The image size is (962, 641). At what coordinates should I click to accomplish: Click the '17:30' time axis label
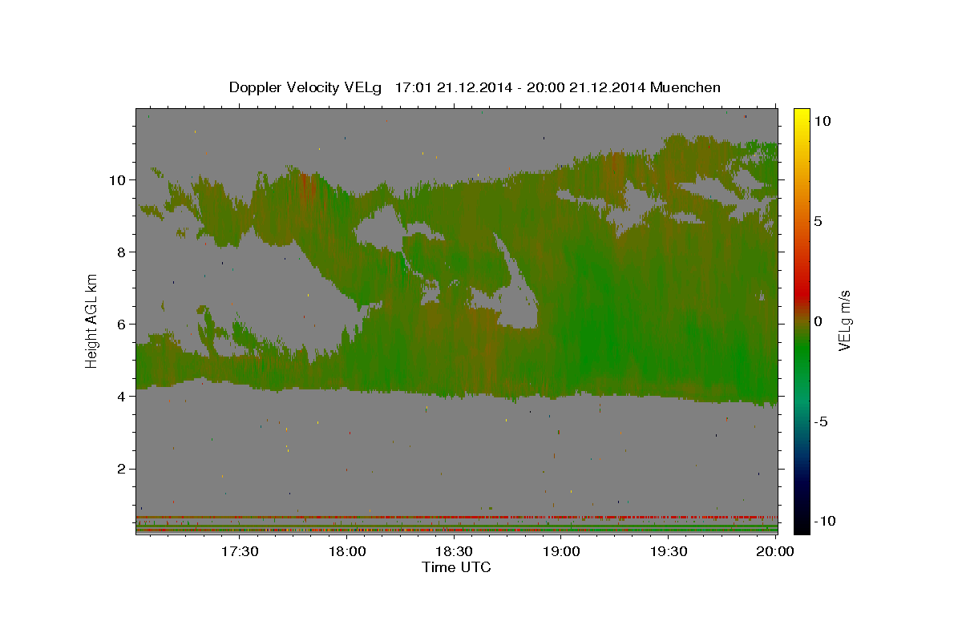tap(240, 551)
